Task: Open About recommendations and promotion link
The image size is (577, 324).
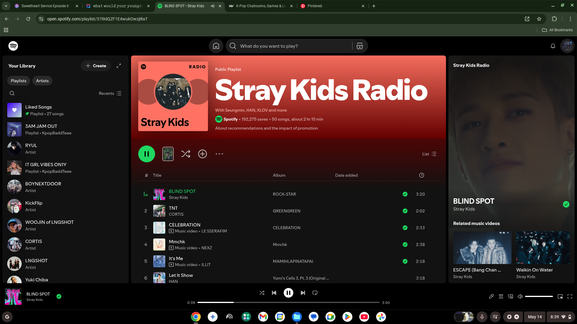Action: (266, 128)
